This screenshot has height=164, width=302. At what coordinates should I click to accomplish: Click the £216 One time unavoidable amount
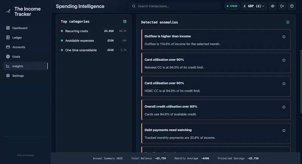[110, 50]
